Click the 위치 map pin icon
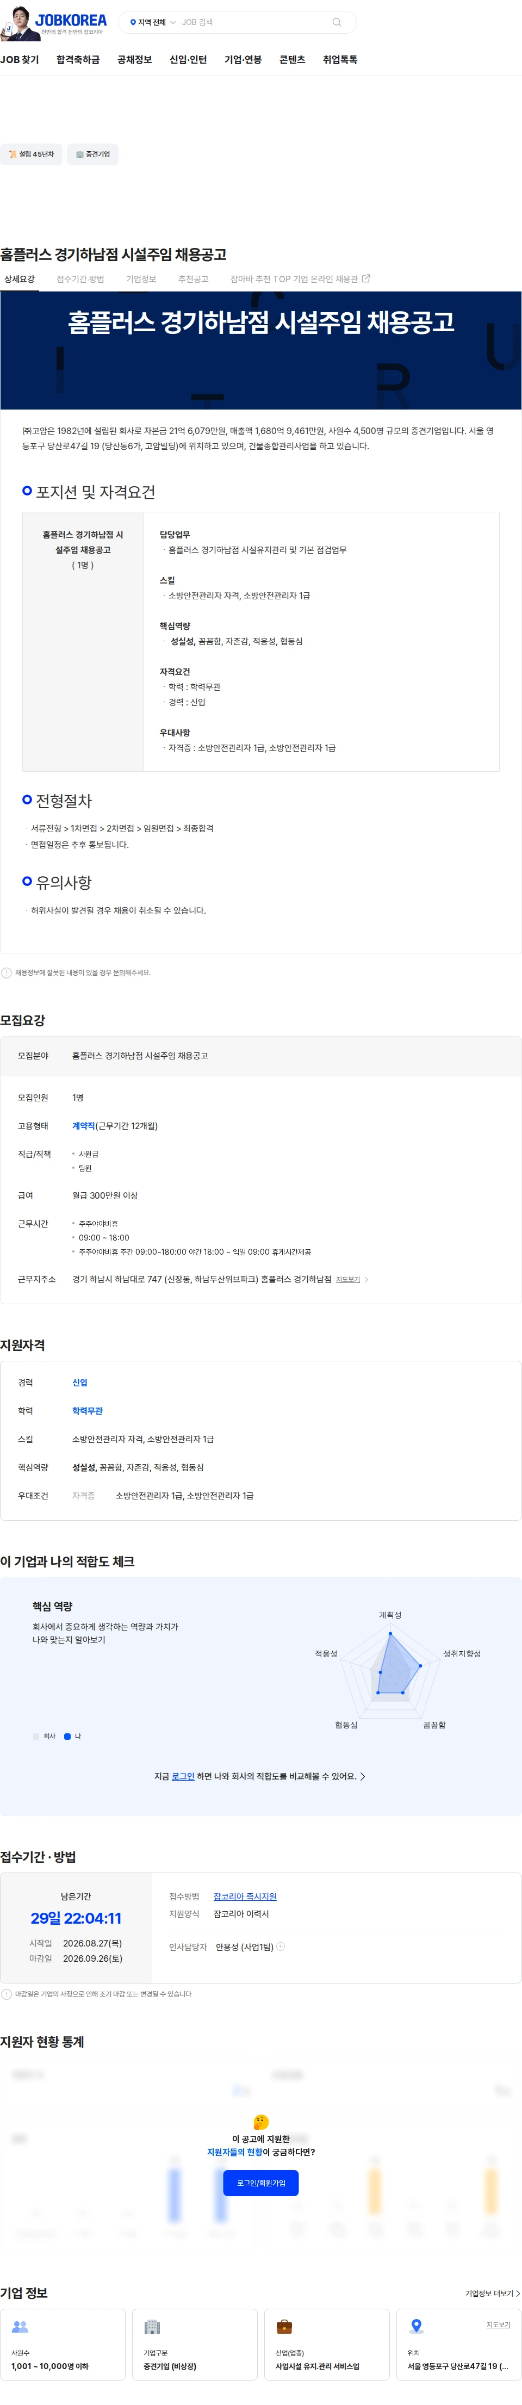 [417, 2327]
